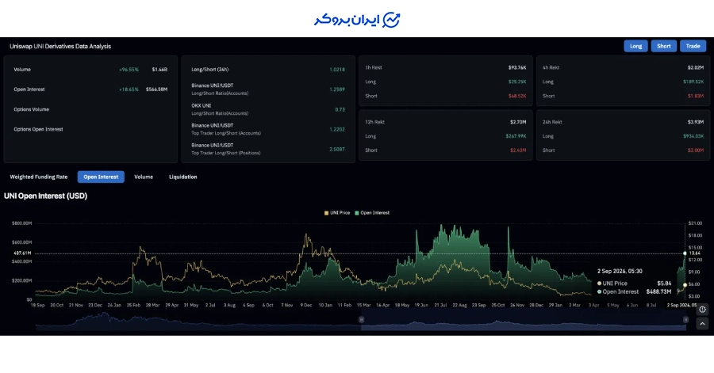Click the Long button

click(x=635, y=46)
